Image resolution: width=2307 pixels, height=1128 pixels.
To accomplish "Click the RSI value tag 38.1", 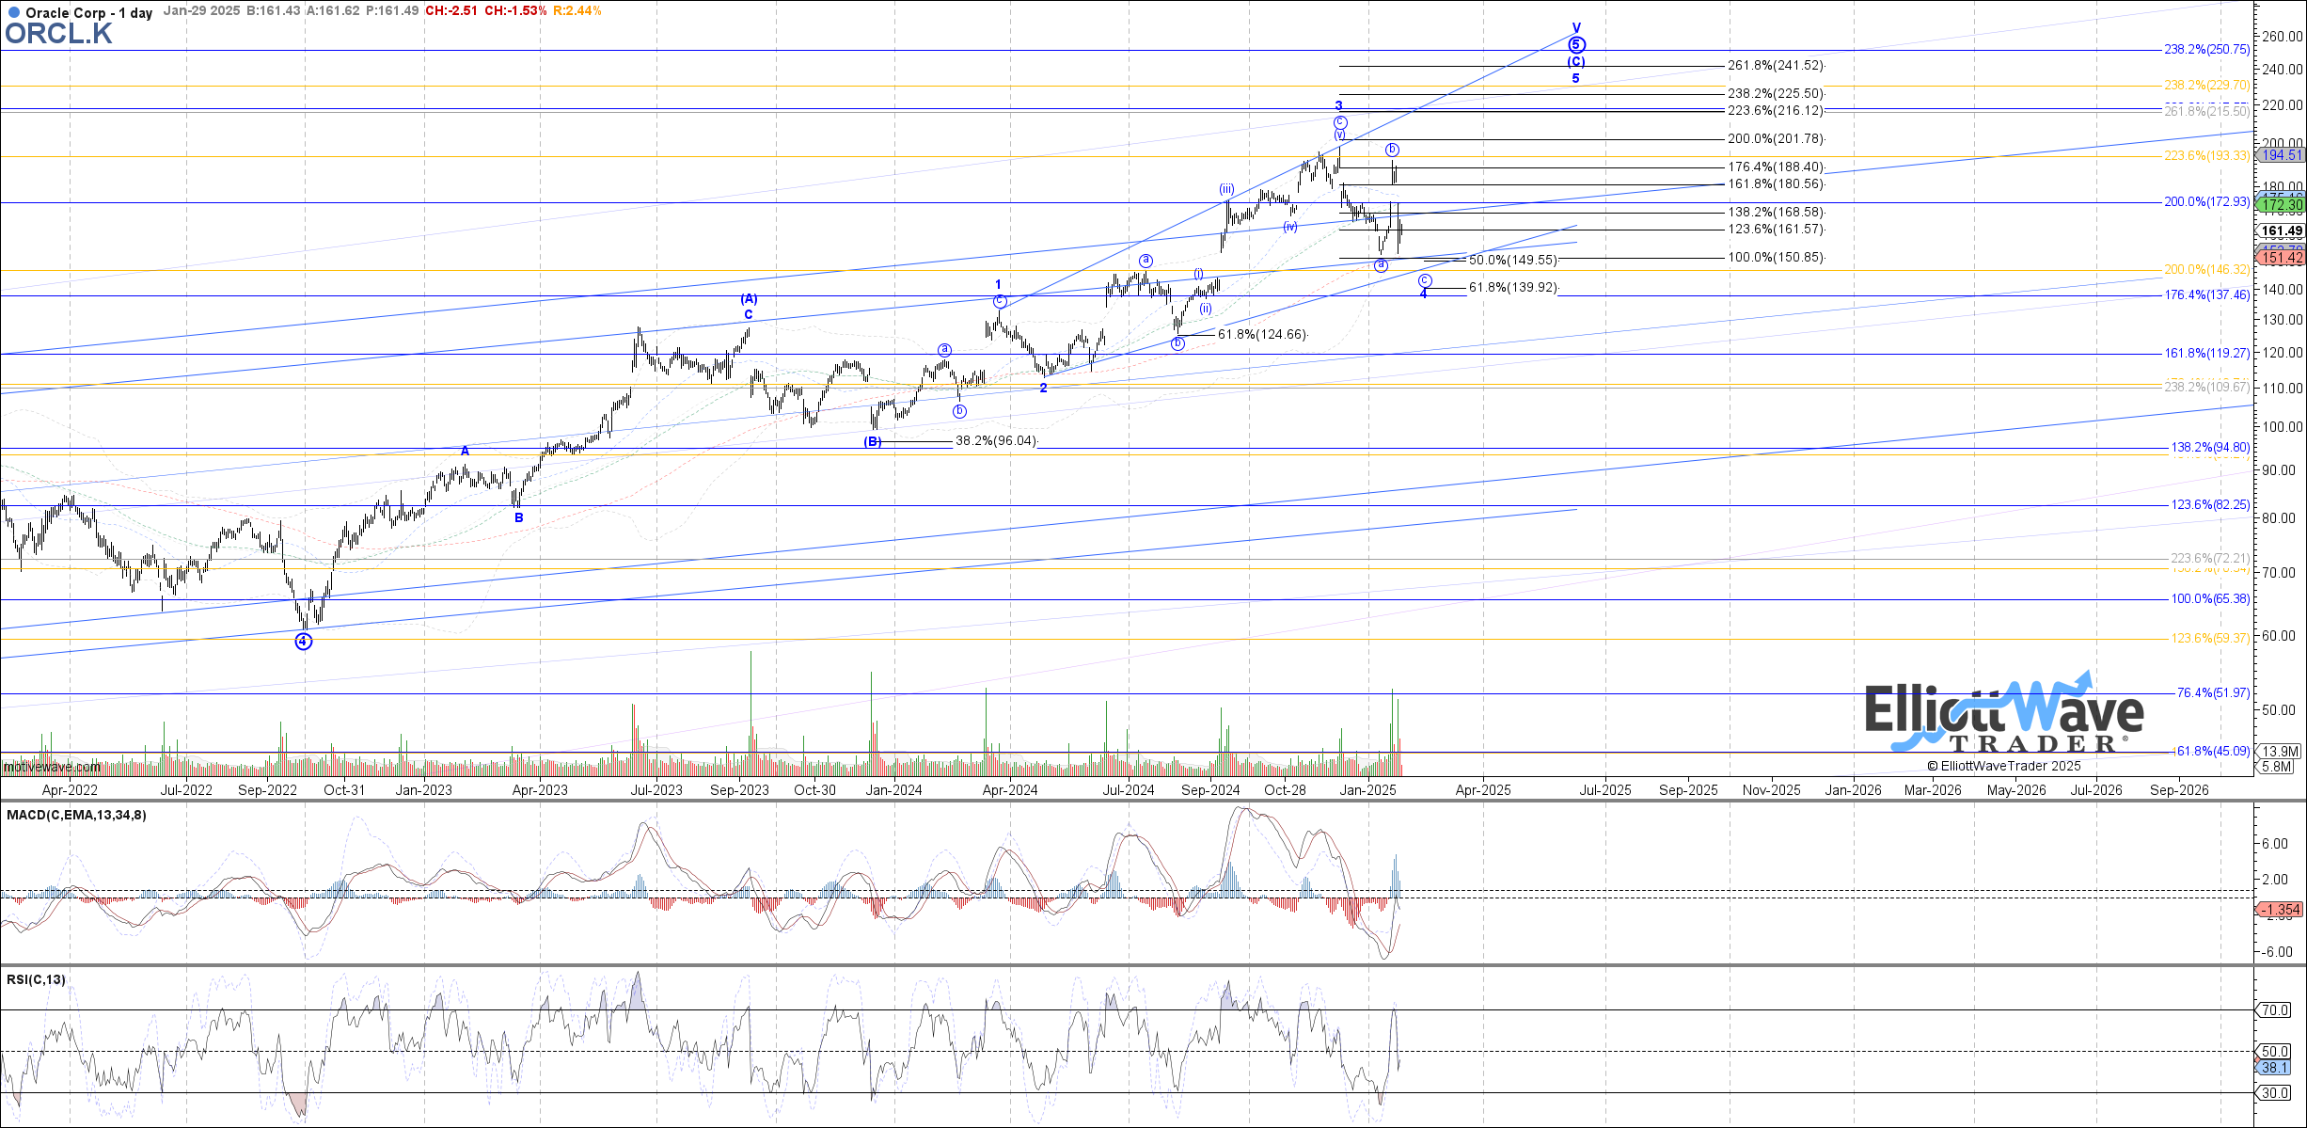I will point(2275,1068).
